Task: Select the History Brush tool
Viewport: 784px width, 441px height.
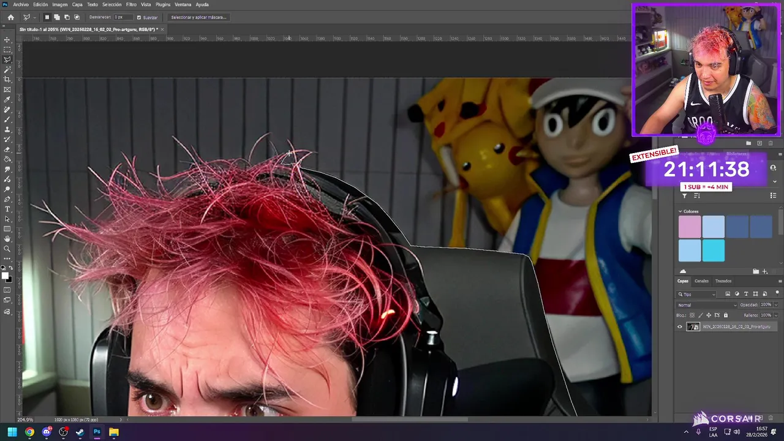Action: click(x=7, y=140)
